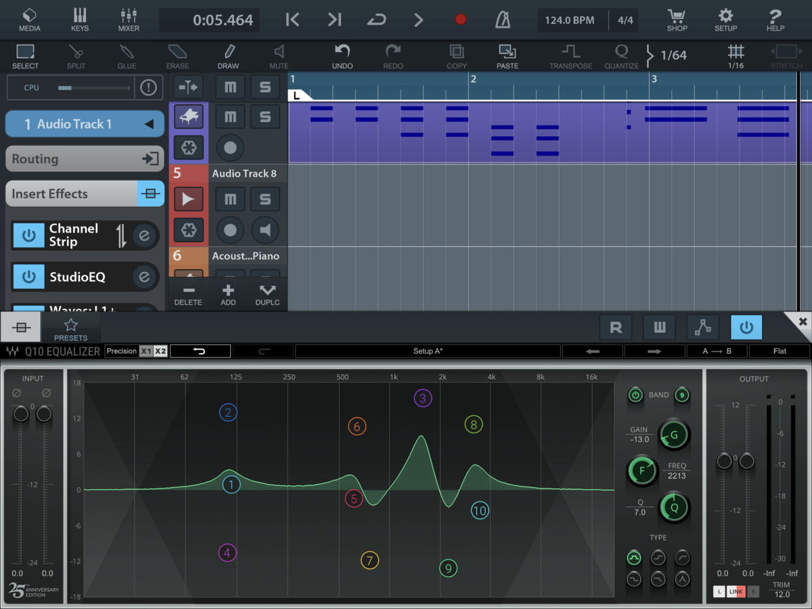Open the Setup A* preset menu
812x609 pixels.
pyautogui.click(x=428, y=351)
